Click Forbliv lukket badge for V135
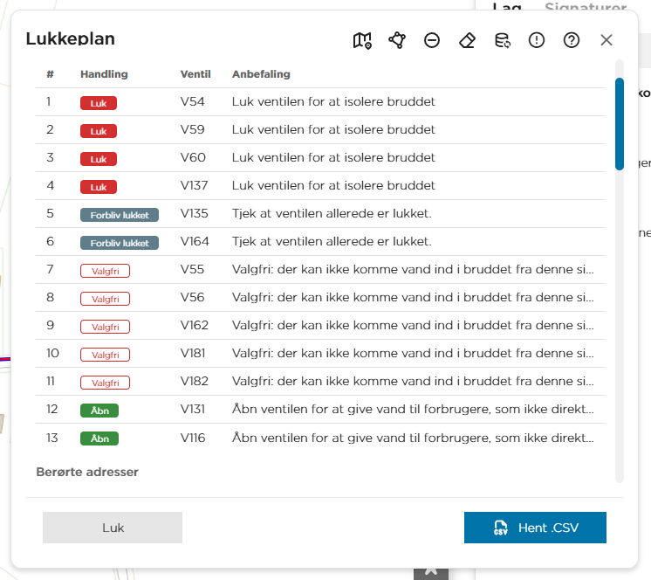Screen dimensions: 651x580 120,215
